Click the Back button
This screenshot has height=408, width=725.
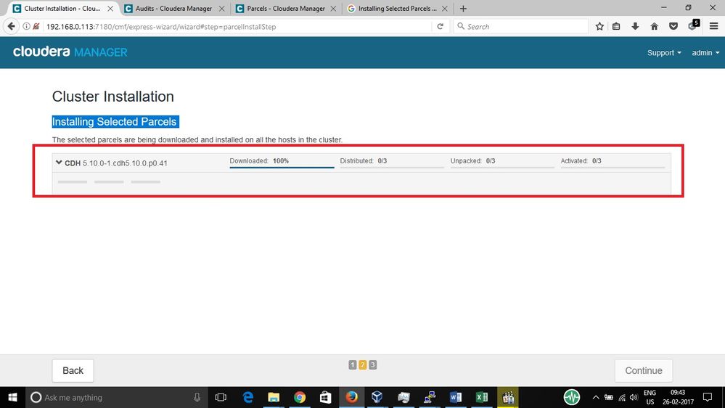[73, 370]
